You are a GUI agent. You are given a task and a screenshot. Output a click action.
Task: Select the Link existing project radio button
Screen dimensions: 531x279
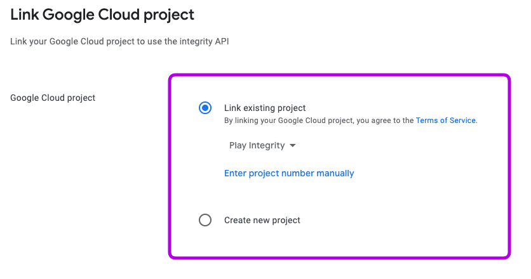205,108
